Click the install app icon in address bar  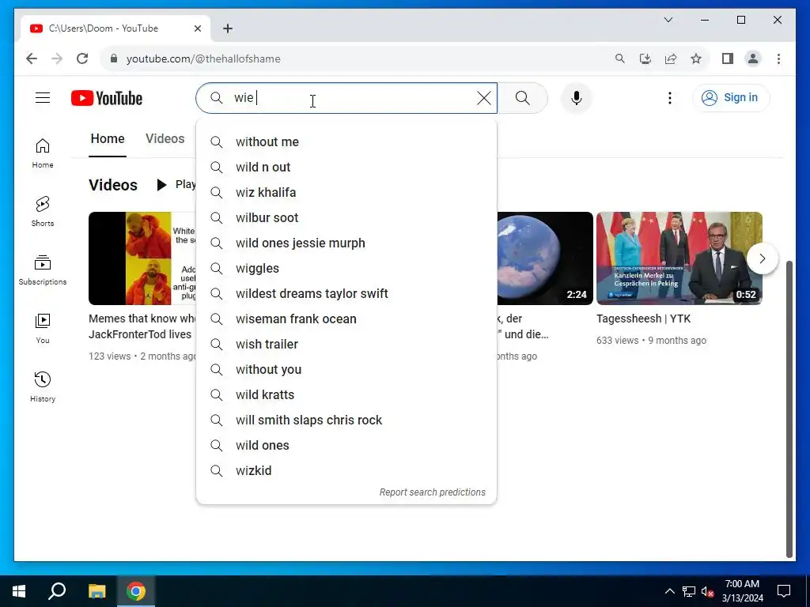coord(645,58)
